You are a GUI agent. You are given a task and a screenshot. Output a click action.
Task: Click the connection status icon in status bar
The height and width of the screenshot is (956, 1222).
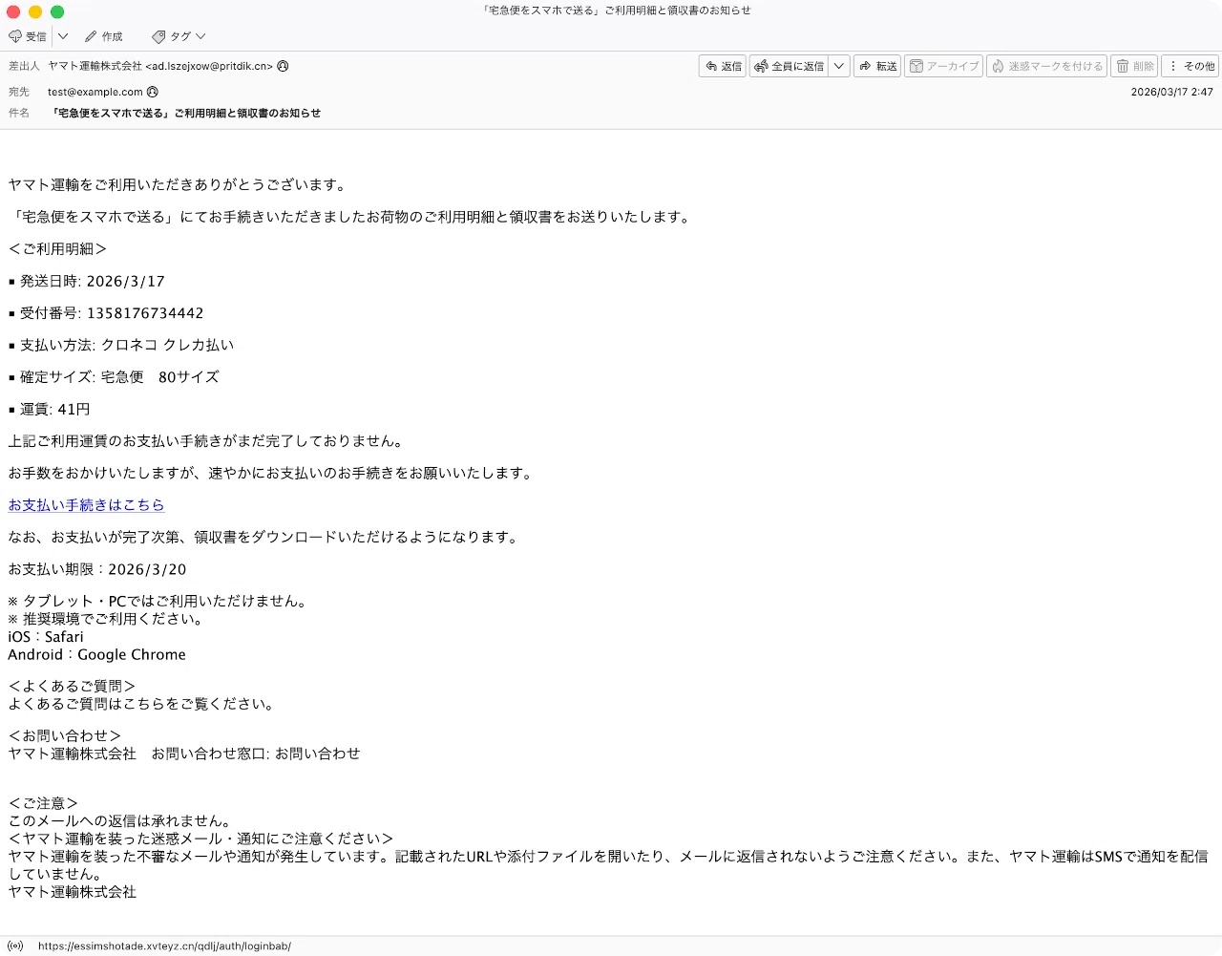(x=15, y=945)
